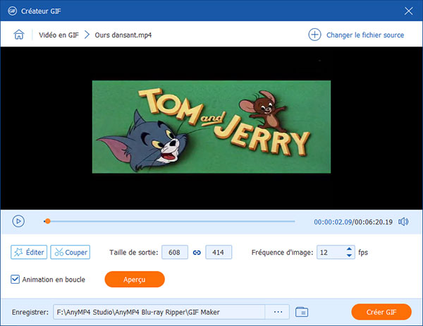
Task: Click Changer le fichier source link
Action: tap(365, 35)
